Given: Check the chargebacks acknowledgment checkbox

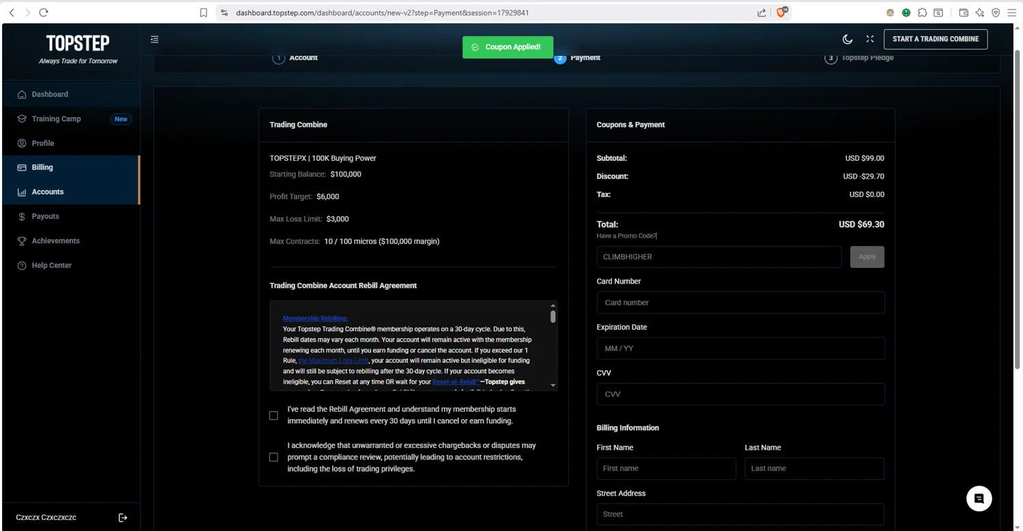Looking at the screenshot, I should (273, 457).
